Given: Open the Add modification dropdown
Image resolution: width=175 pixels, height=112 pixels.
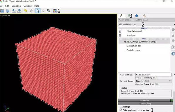Looking at the screenshot, I should coord(147,24).
